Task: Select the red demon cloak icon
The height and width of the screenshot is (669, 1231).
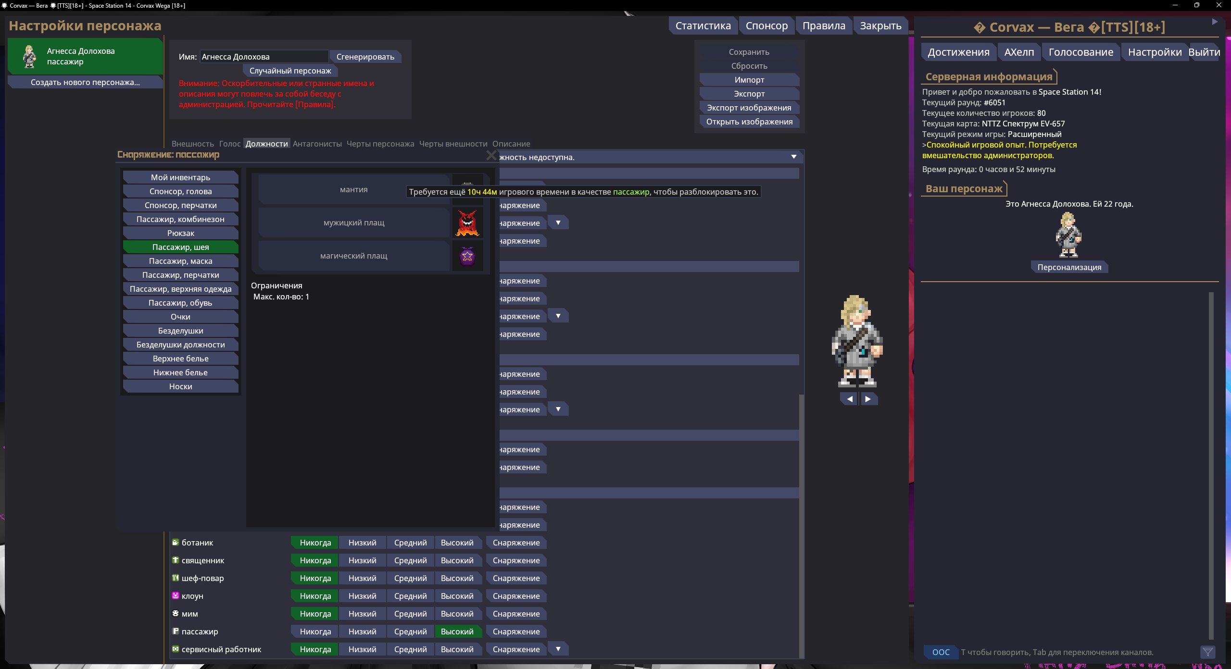Action: coord(467,223)
